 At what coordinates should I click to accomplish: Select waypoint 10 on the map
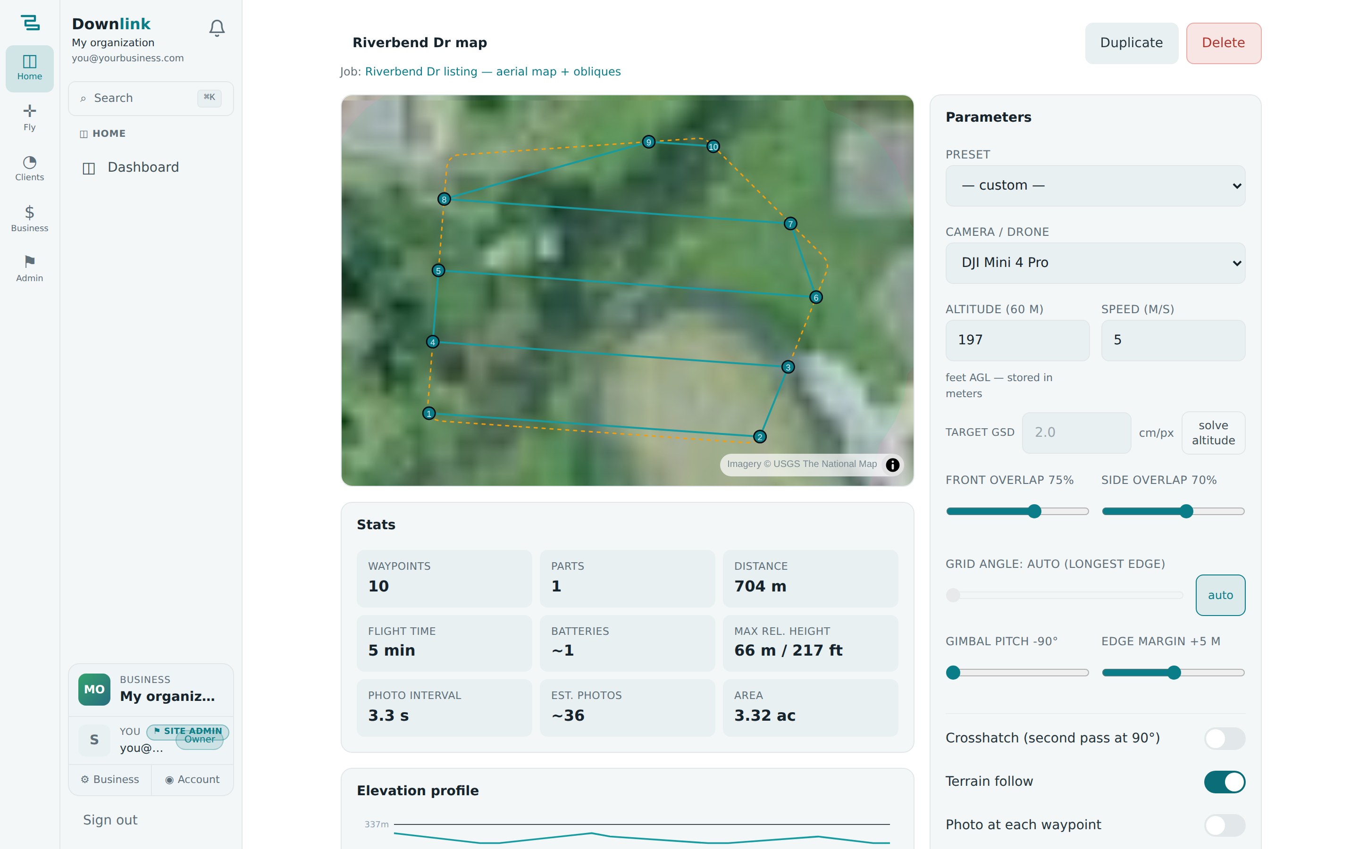pyautogui.click(x=713, y=146)
